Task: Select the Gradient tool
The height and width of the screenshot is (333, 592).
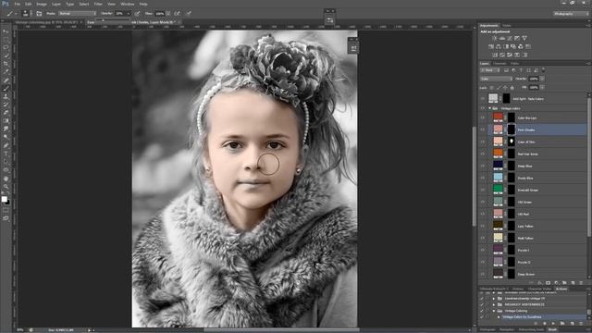Action: (6, 121)
